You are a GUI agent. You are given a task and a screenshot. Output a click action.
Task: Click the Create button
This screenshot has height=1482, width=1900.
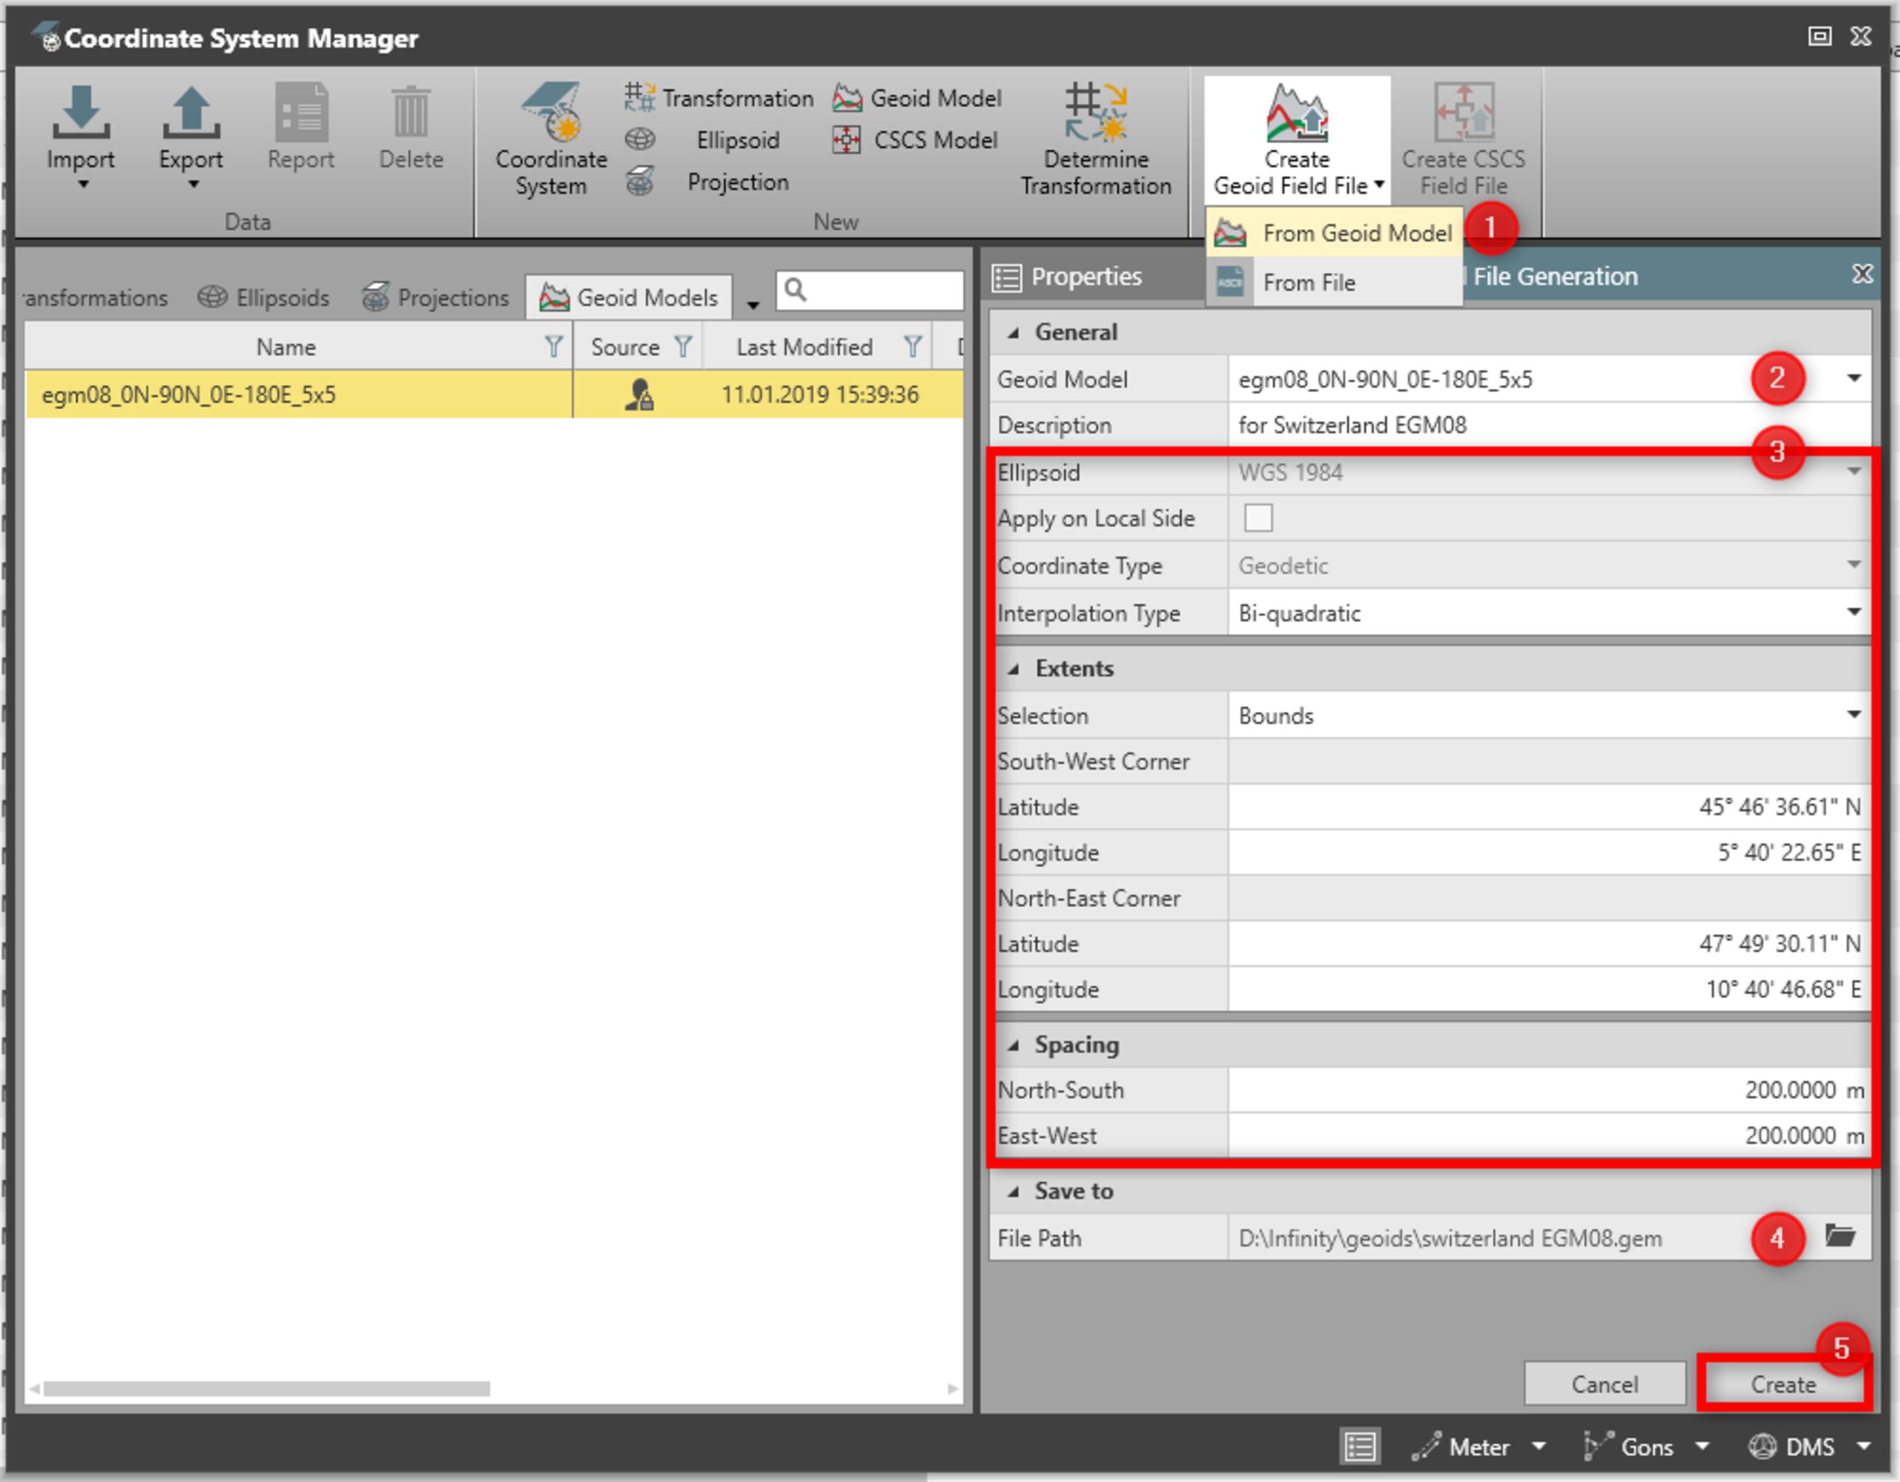pos(1783,1384)
